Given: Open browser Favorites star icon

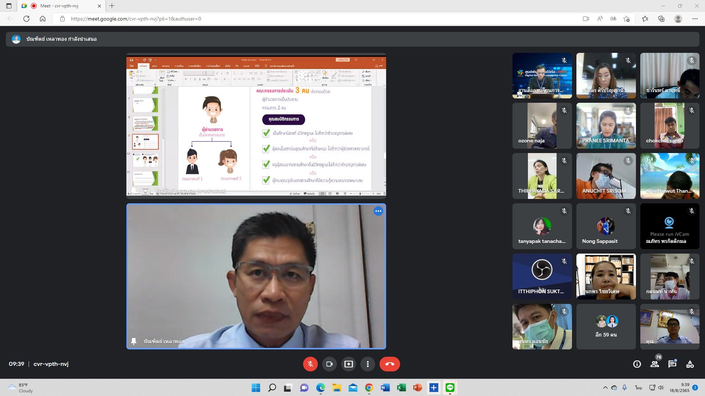Looking at the screenshot, I should pyautogui.click(x=645, y=19).
